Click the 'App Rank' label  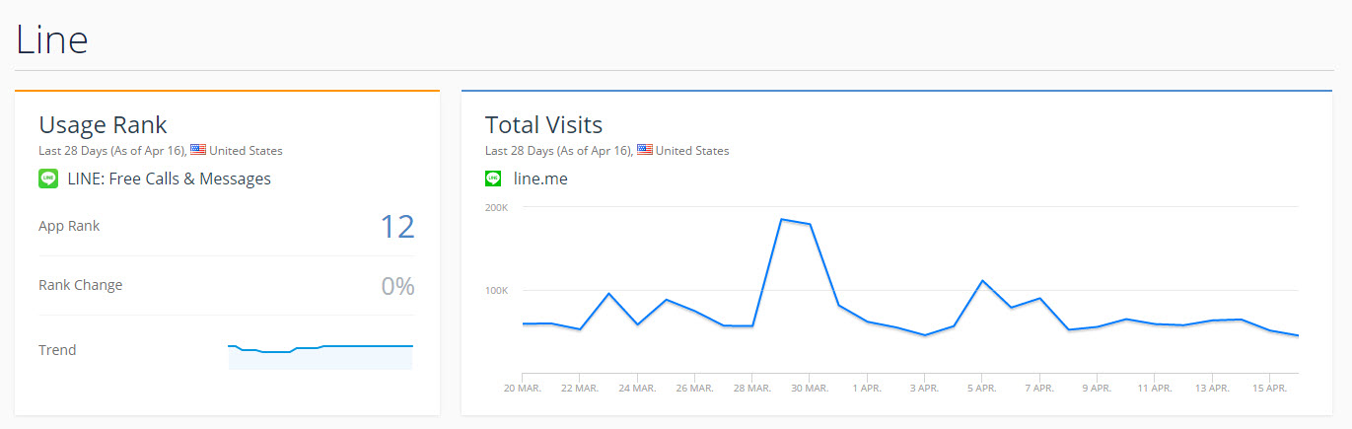click(x=69, y=226)
